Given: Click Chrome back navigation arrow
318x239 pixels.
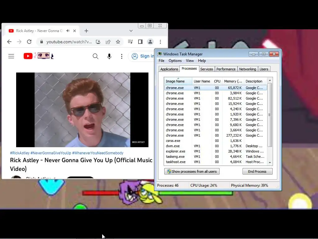Looking at the screenshot, I should click(9, 42).
